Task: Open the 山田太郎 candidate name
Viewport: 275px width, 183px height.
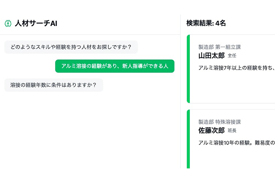Action: click(211, 56)
